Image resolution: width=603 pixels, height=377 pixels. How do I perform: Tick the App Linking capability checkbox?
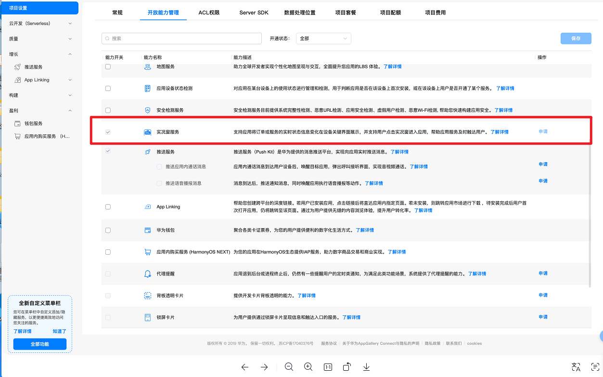click(x=108, y=207)
